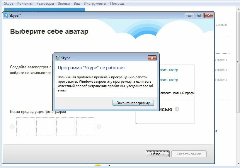The width and height of the screenshot is (240, 168).
Task: Click the error dialog title bar icon
Action: pyautogui.click(x=57, y=58)
